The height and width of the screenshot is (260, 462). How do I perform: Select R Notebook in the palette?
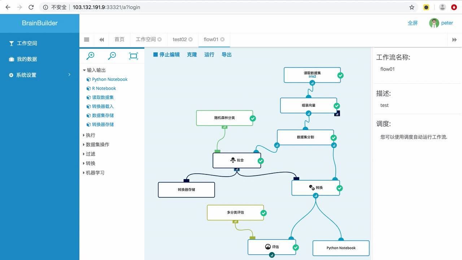(x=101, y=88)
